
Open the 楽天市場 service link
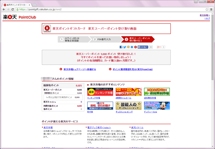pyautogui.click(x=48, y=128)
